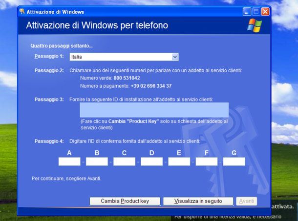The width and height of the screenshot is (298, 221).
Task: Click the heading Quattro passaggi soltanto...
Action: tap(62, 46)
